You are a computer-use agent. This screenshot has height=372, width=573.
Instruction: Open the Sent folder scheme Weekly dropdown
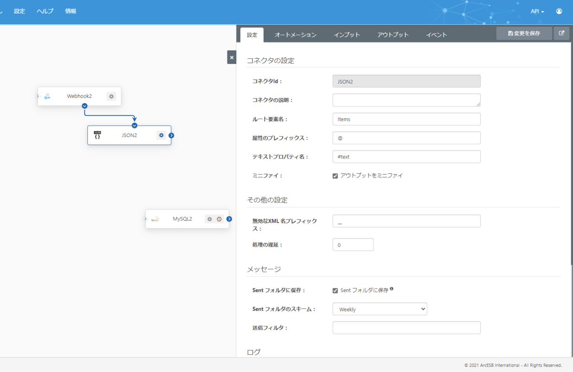pos(380,309)
